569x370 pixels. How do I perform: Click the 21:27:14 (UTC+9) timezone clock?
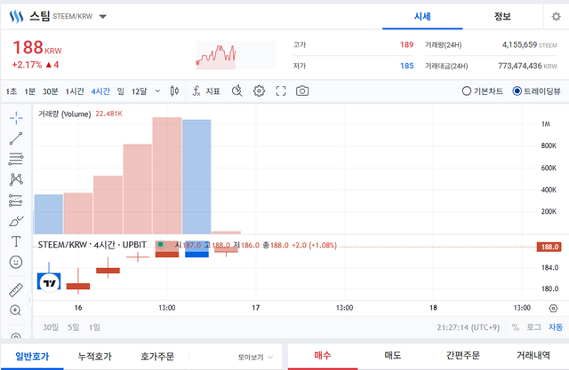click(x=469, y=327)
